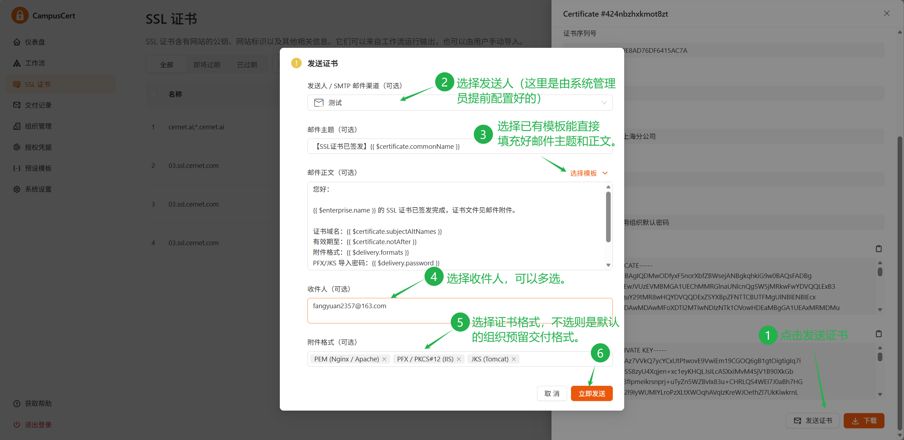Open 03.ssl.cernet.com in row 2
The width and height of the screenshot is (904, 440).
193,165
